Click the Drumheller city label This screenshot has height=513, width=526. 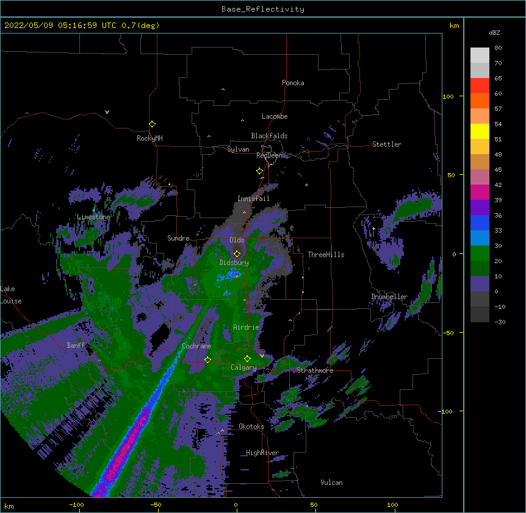[x=389, y=297]
